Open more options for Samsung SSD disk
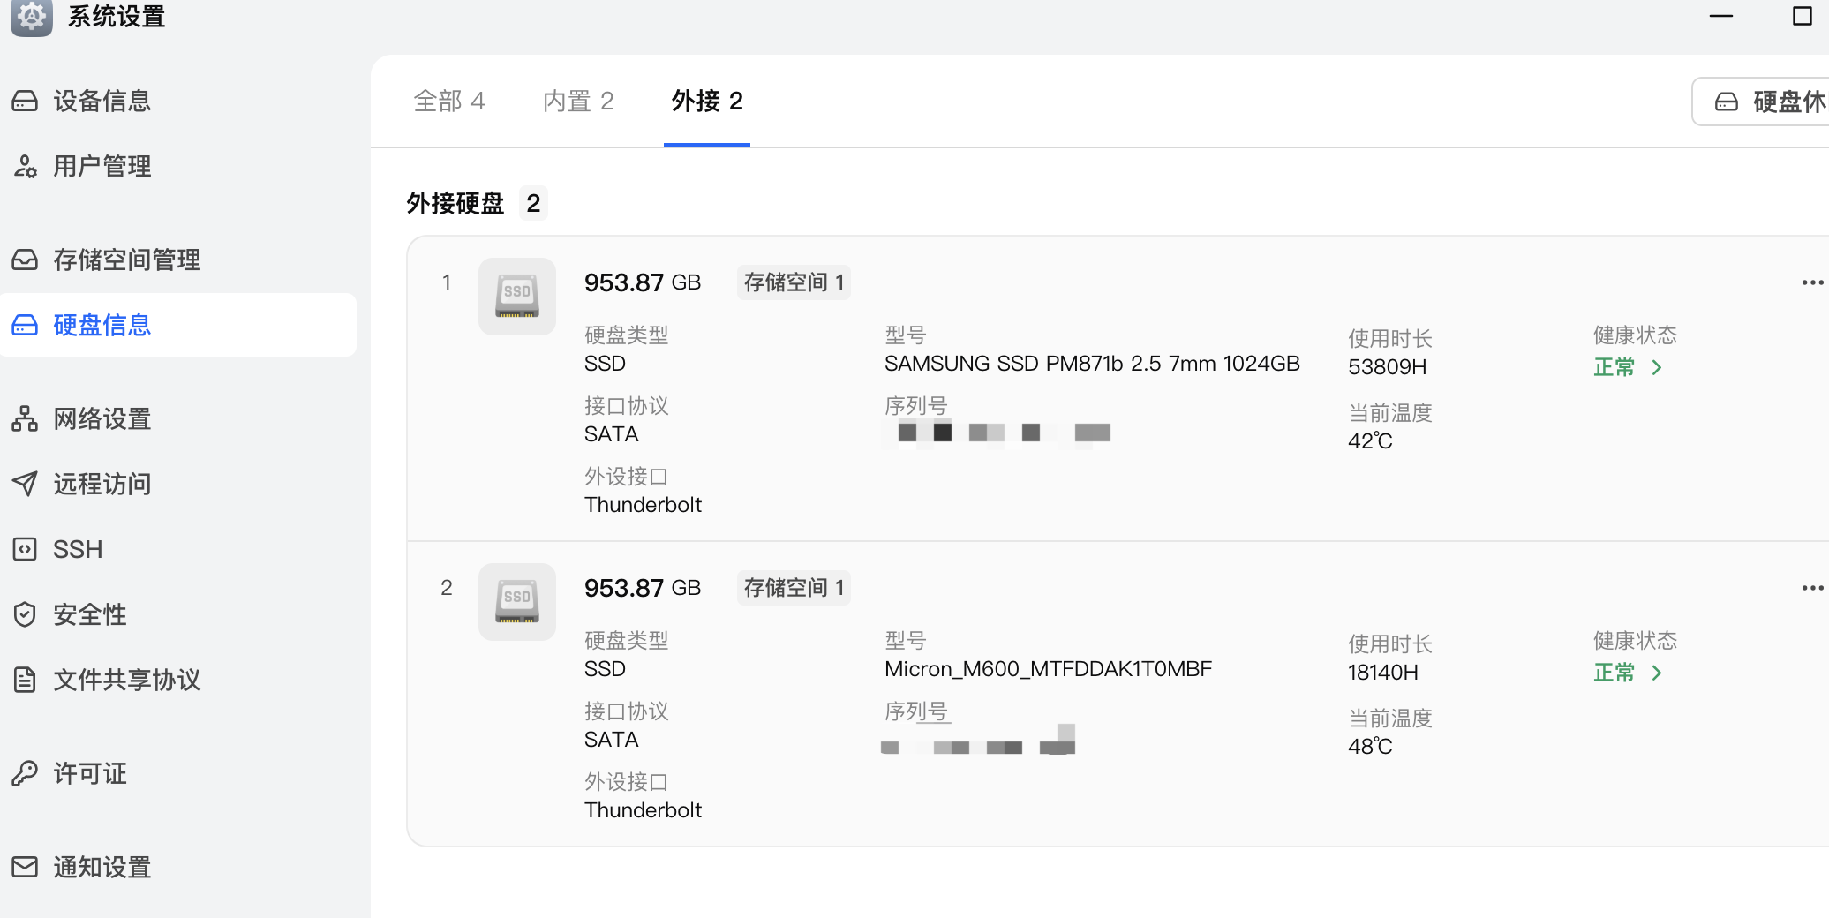The height and width of the screenshot is (918, 1829). (1811, 282)
